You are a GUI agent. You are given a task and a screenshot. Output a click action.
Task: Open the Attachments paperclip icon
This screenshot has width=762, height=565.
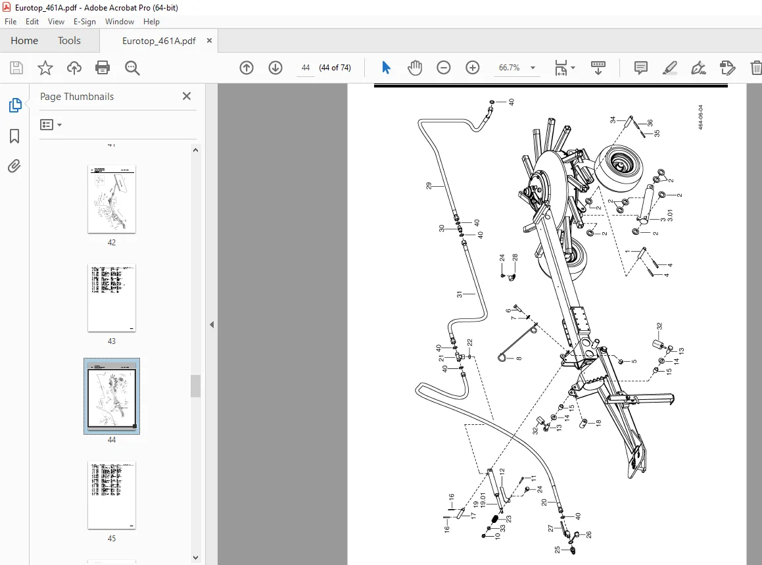[x=14, y=166]
